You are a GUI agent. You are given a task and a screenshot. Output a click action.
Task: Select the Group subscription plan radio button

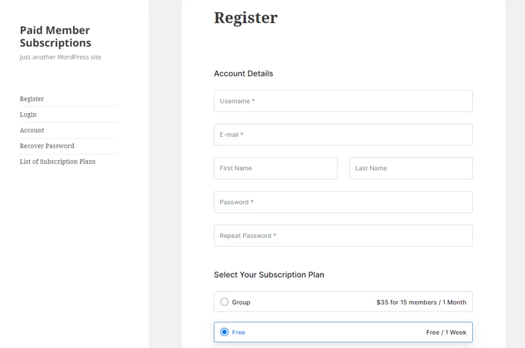(225, 302)
